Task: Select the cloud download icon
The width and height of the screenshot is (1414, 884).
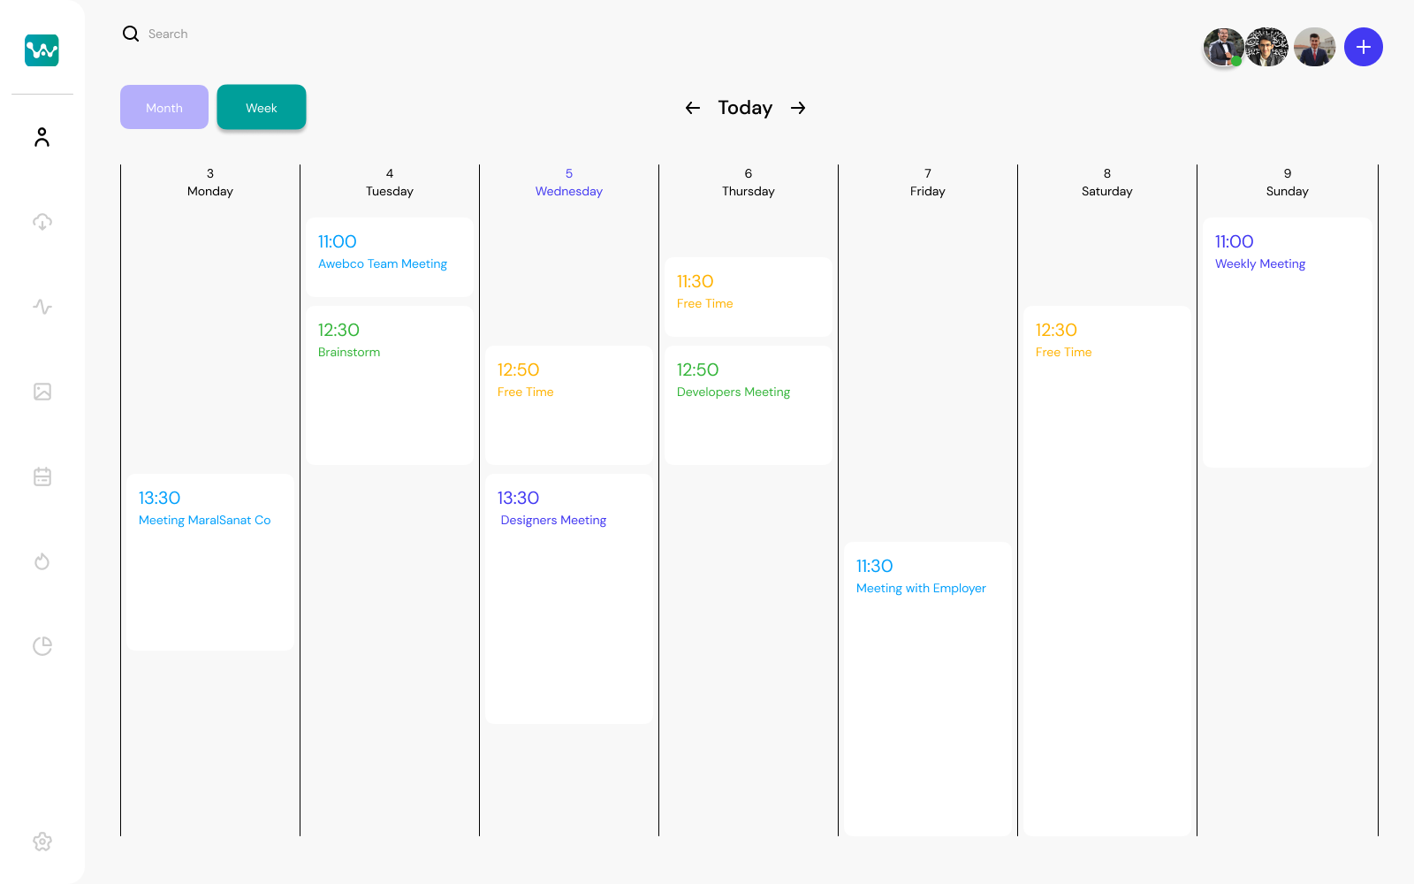Action: [42, 222]
